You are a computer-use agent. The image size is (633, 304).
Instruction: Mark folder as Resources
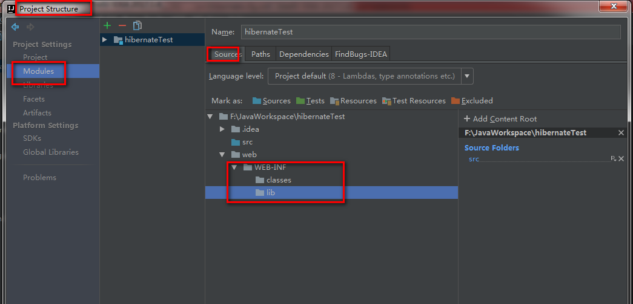click(x=353, y=101)
